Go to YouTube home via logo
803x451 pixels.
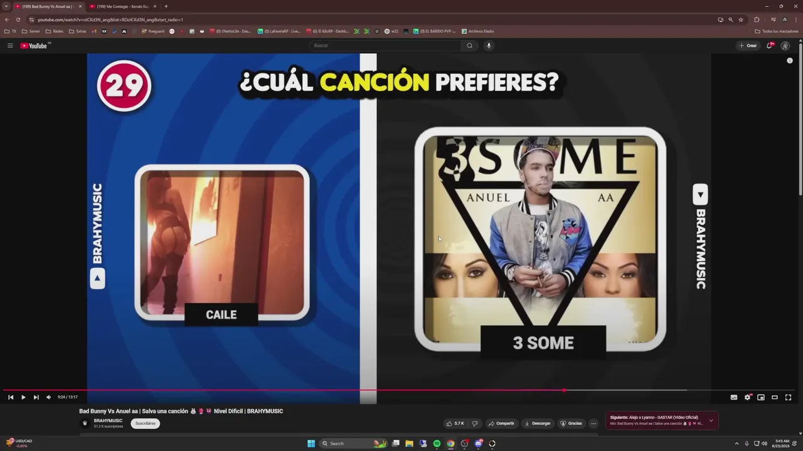tap(34, 46)
